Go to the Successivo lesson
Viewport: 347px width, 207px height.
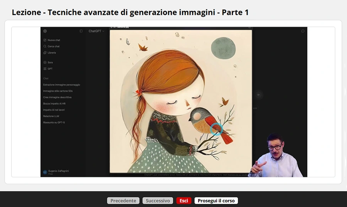click(158, 200)
